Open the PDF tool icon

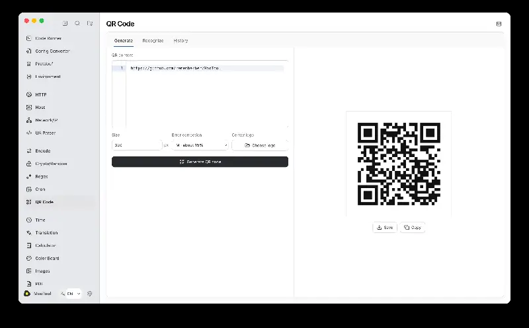pyautogui.click(x=29, y=284)
